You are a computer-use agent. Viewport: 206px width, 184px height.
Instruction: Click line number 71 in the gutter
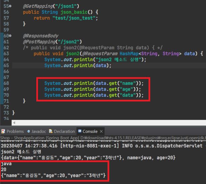pyautogui.click(x=6, y=101)
